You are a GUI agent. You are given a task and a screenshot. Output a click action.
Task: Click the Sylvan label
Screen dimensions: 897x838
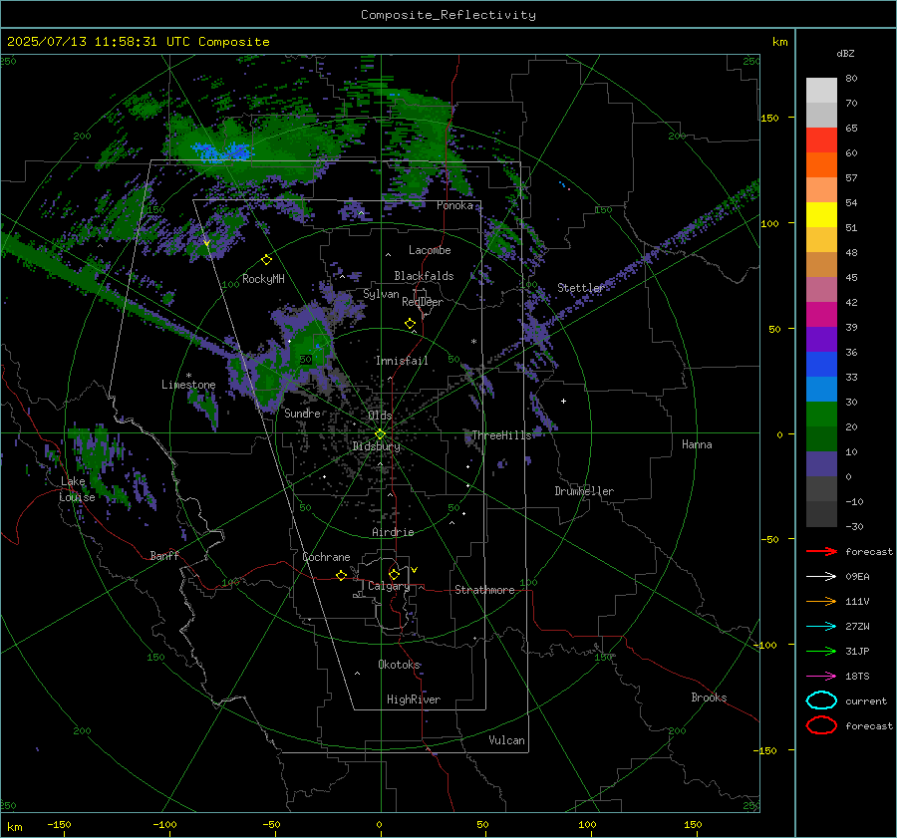(381, 294)
